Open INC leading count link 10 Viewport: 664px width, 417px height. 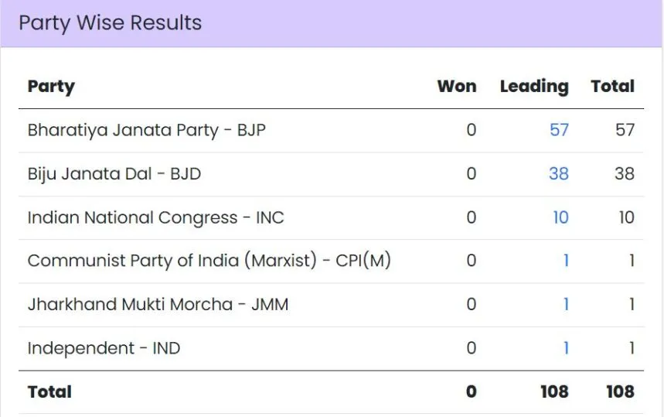point(560,217)
